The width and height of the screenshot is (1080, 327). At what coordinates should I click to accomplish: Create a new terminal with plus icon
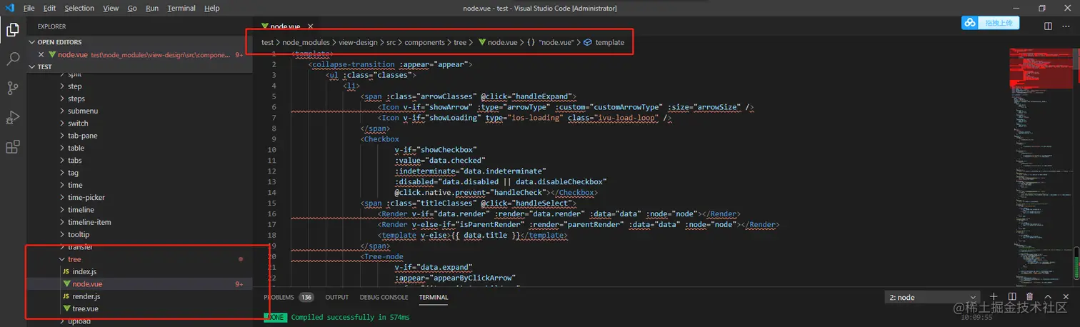994,296
